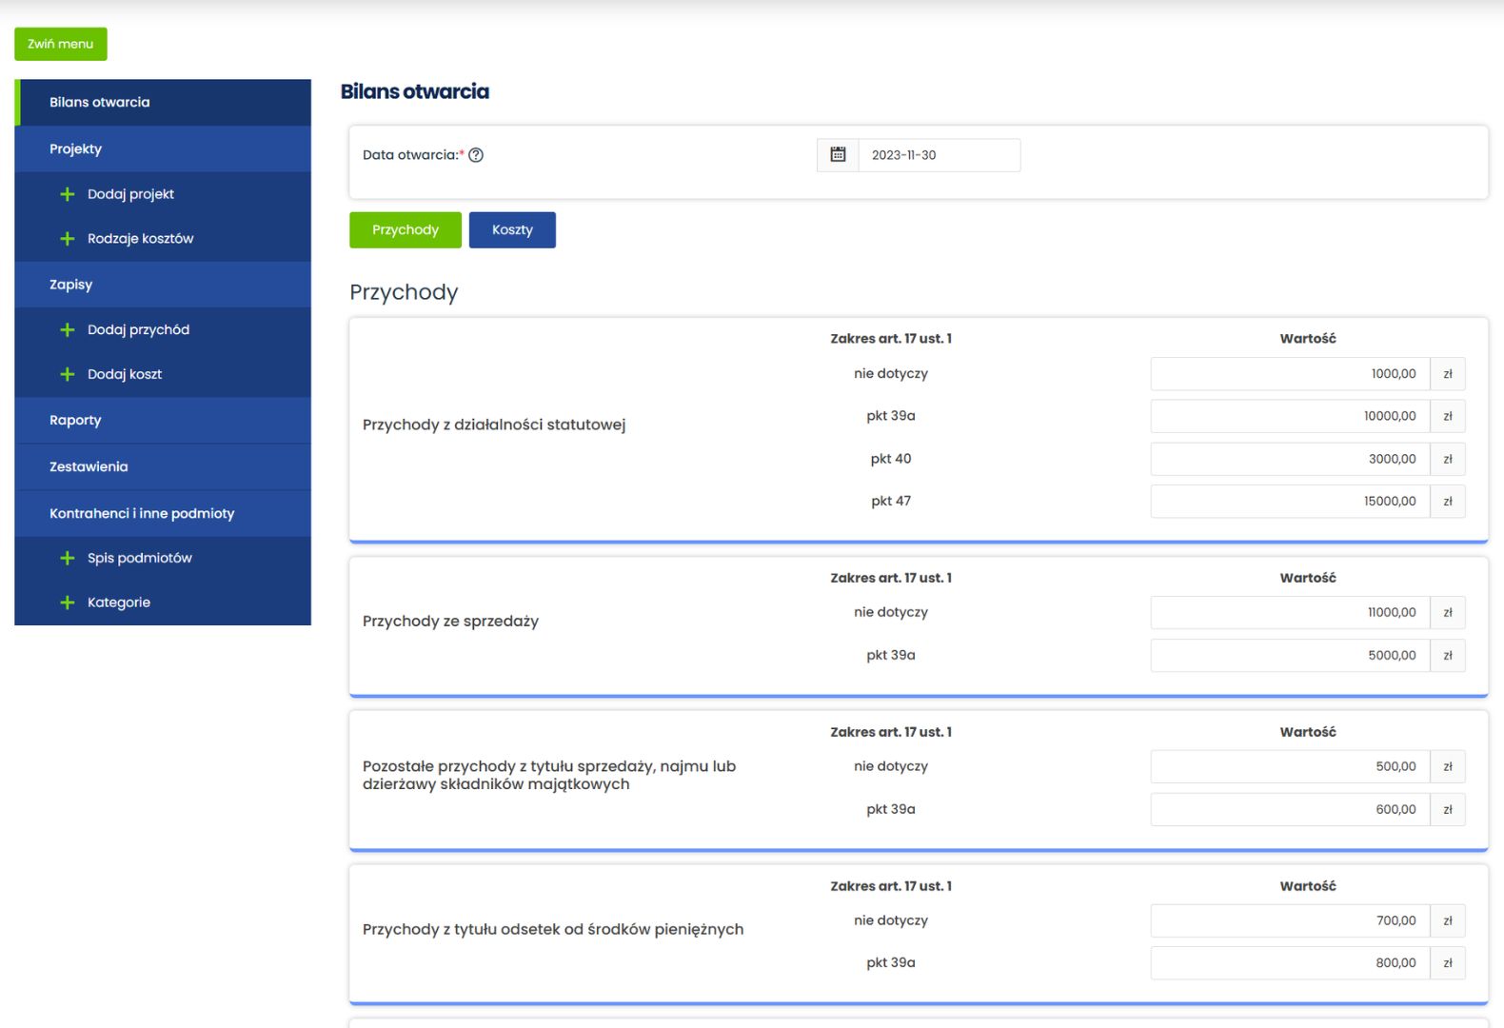
Task: Expand the Zapisy menu section
Action: coord(71,285)
